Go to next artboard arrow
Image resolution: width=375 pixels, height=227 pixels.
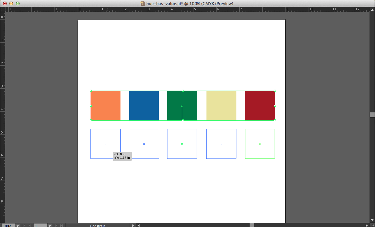(57, 225)
